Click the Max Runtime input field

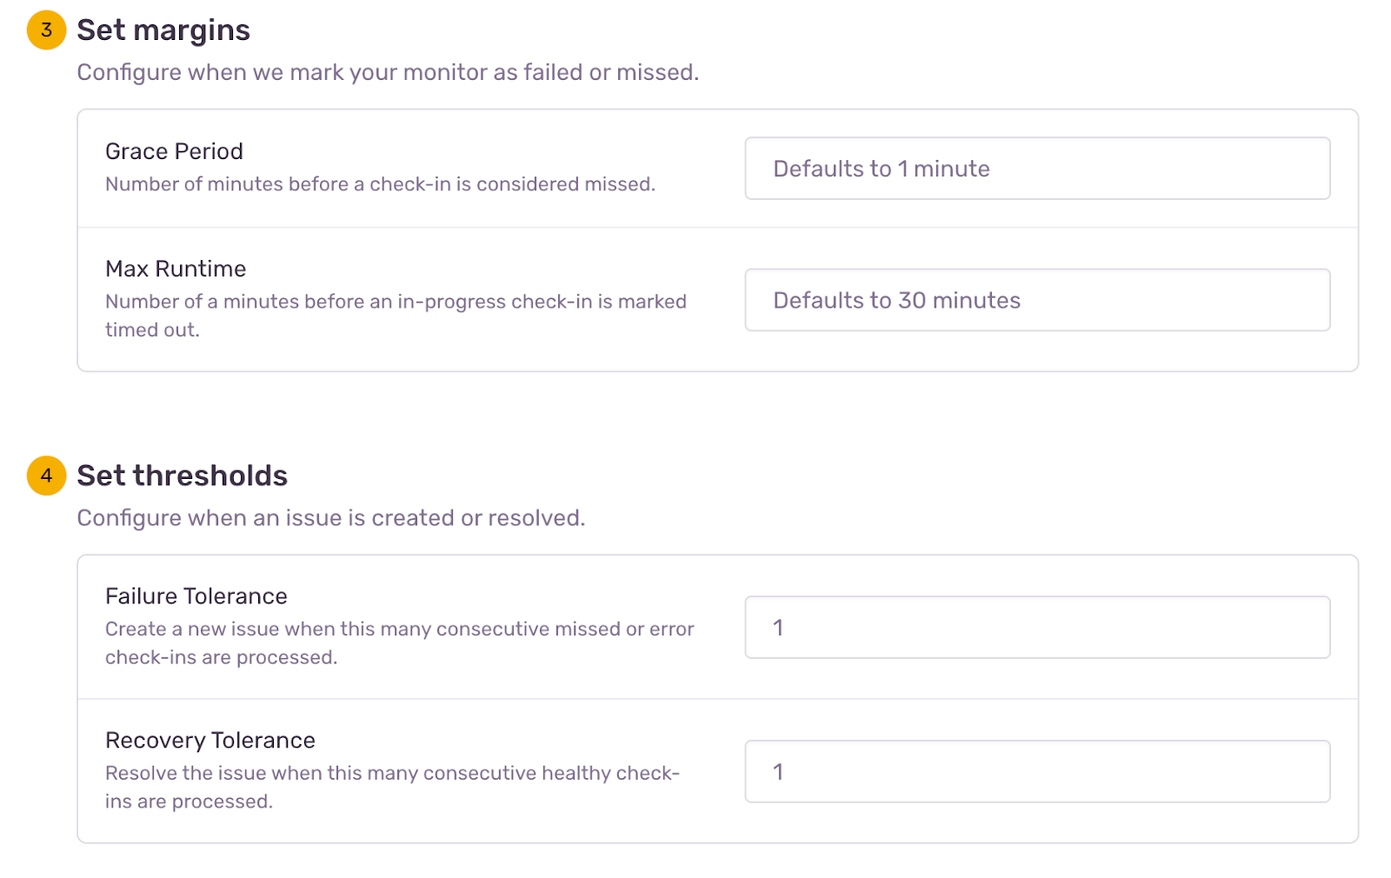point(1036,300)
